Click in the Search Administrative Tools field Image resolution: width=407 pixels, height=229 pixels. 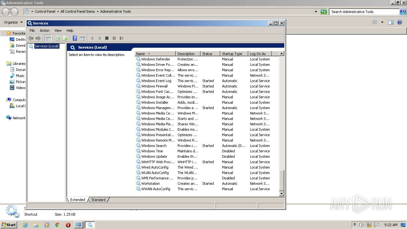pyautogui.click(x=364, y=12)
